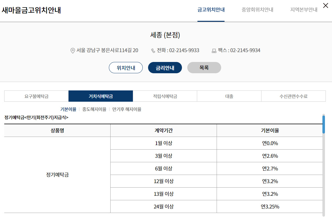332x220 pixels.
Task: Open the 지역본부안내 tab
Action: [303, 9]
